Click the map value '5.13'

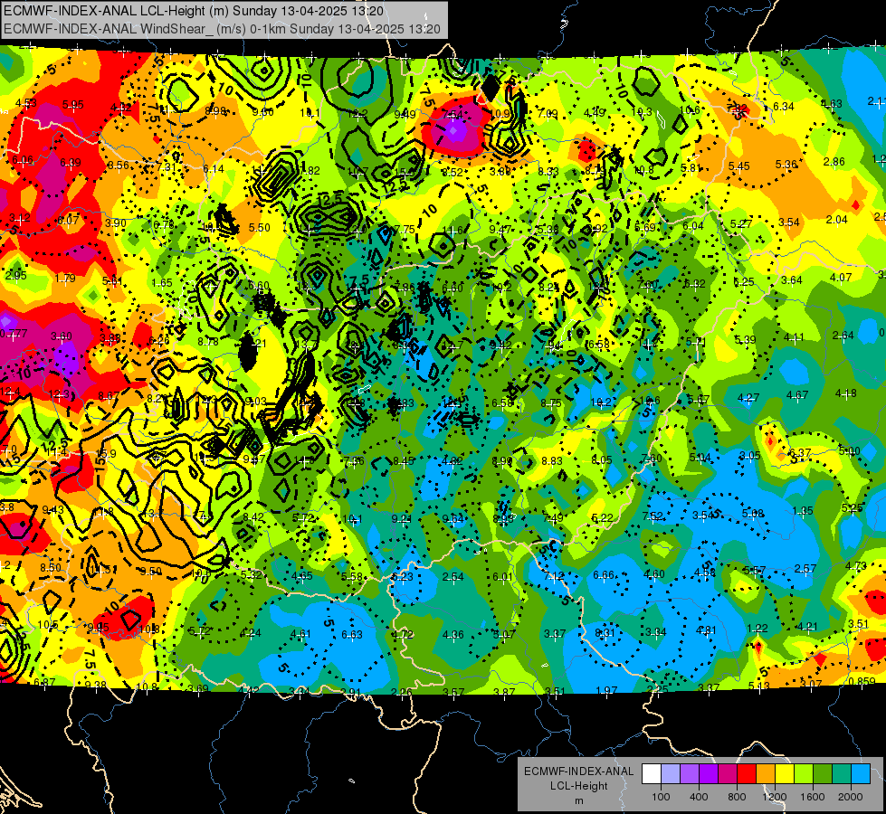click(759, 686)
